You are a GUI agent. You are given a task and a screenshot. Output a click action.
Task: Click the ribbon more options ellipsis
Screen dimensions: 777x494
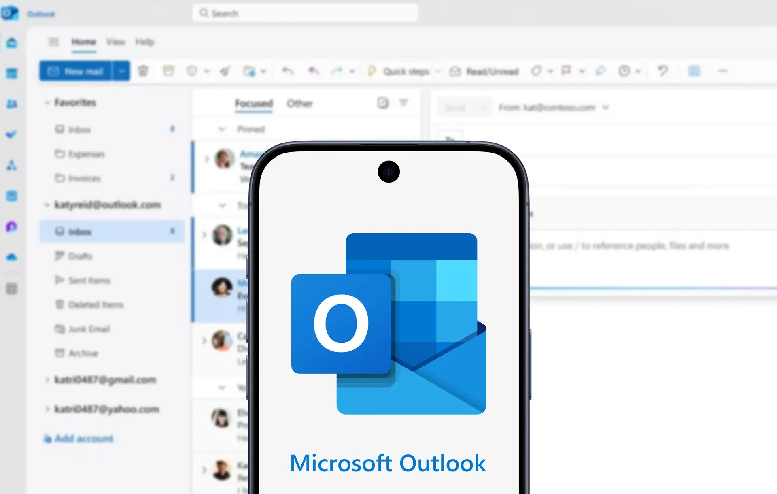click(x=723, y=71)
